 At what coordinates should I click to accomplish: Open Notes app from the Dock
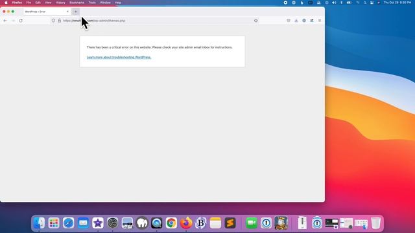[215, 223]
